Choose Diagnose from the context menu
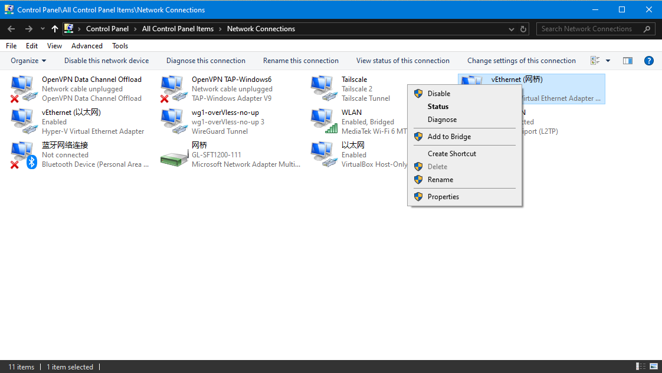Screen dimensions: 662x373 tap(464, 119)
